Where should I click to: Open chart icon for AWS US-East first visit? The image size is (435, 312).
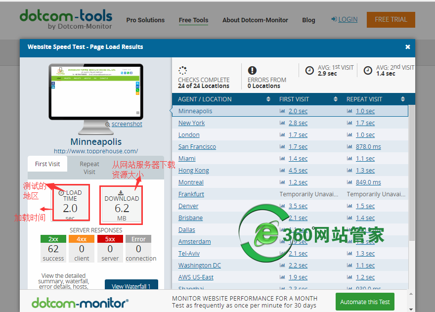pyautogui.click(x=282, y=277)
